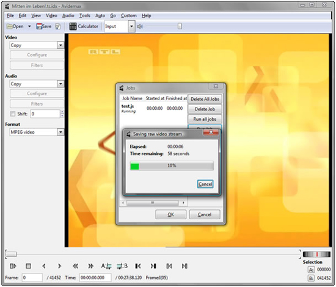The image size is (336, 287).
Task: Open the Edit menu
Action: pos(22,16)
